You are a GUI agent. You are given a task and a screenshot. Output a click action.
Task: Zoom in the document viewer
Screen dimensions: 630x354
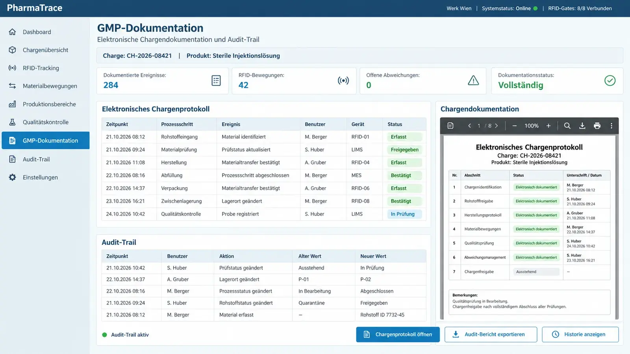(x=548, y=126)
